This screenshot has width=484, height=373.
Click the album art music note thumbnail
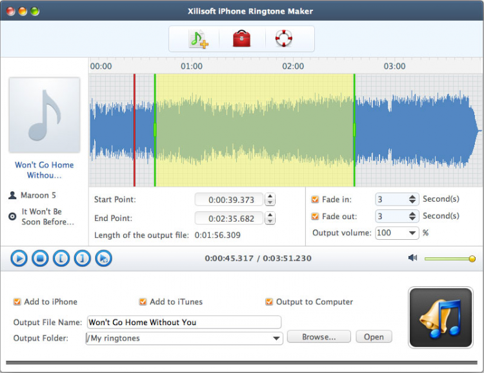(x=45, y=115)
